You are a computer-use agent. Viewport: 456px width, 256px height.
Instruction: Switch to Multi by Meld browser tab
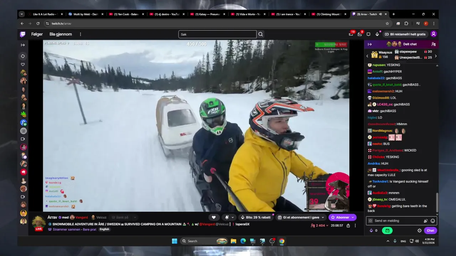click(x=85, y=14)
